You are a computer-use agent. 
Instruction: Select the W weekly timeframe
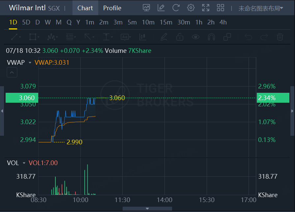pos(48,22)
